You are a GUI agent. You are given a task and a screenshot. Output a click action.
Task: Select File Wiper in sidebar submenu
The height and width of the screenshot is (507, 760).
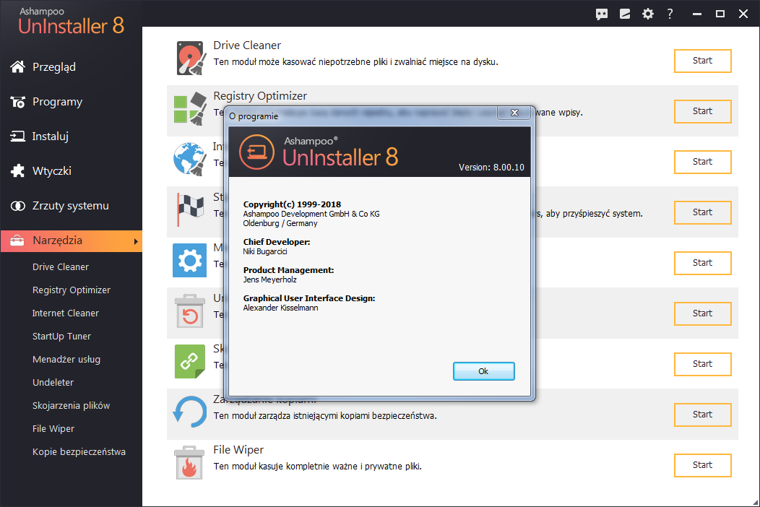(53, 428)
